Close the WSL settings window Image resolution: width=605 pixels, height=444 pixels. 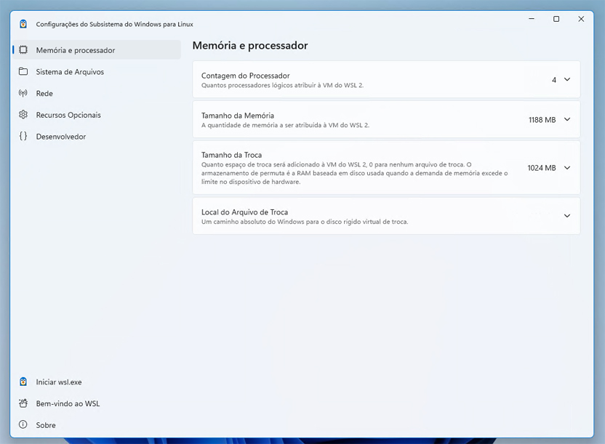[581, 19]
